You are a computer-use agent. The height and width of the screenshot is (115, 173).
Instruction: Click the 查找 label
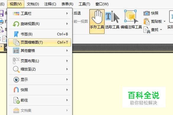(155, 29)
